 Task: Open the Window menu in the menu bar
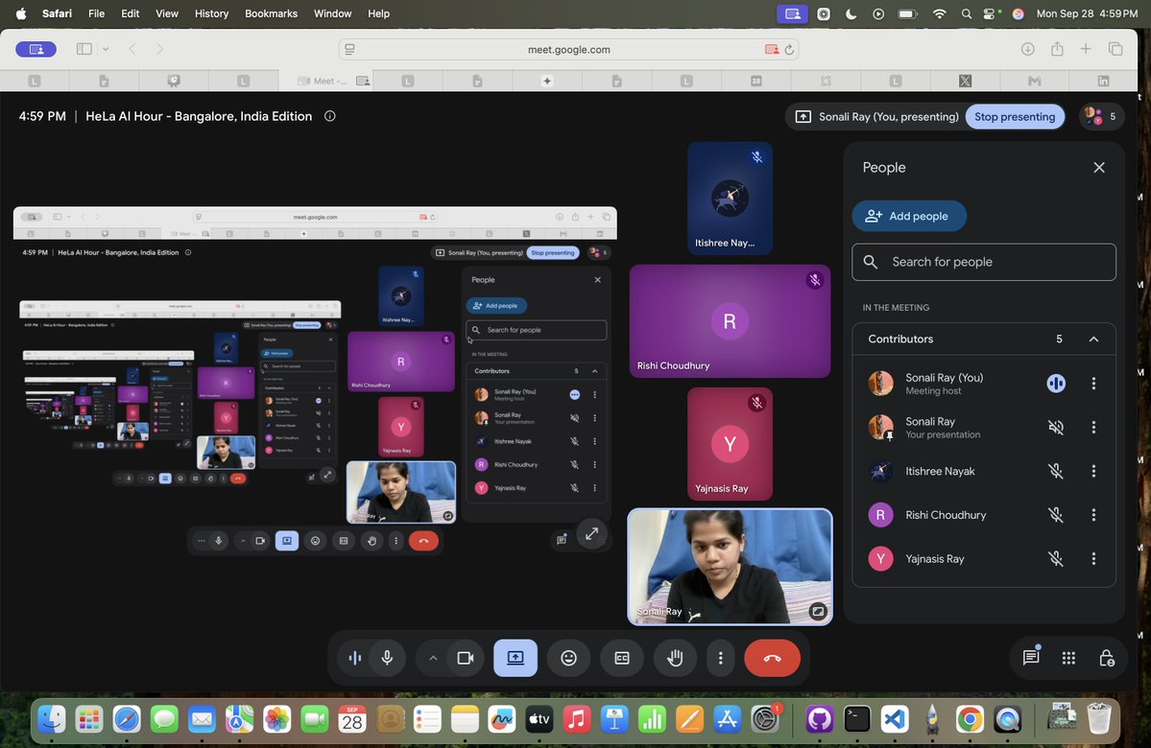coord(332,13)
